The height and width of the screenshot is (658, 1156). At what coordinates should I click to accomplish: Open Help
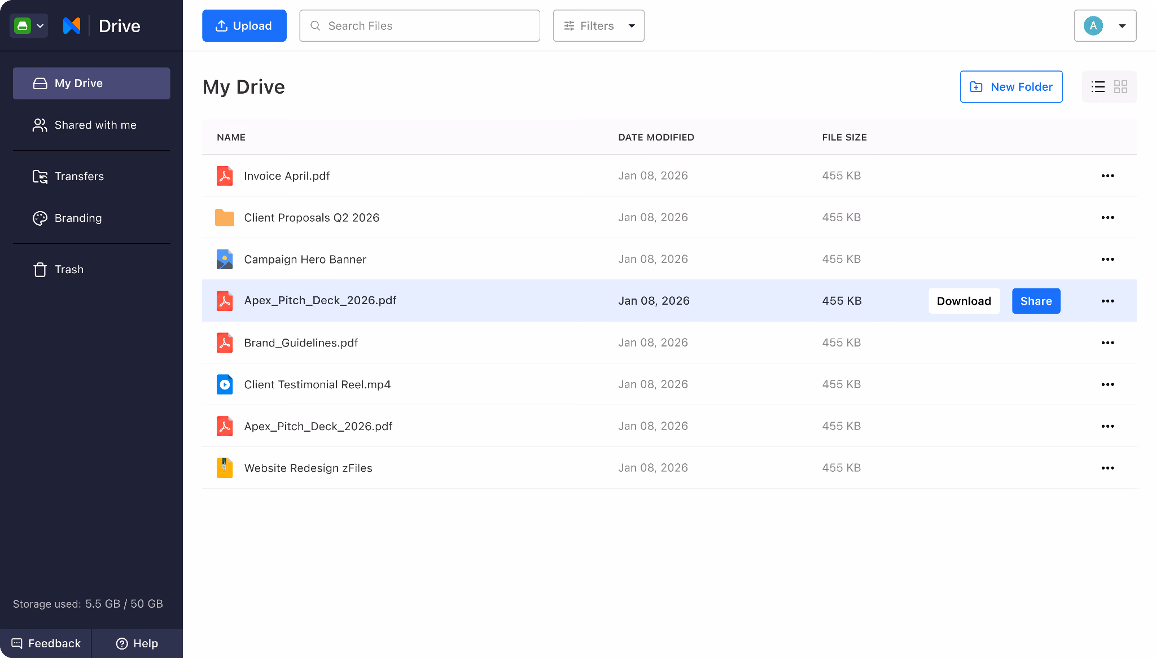point(137,643)
